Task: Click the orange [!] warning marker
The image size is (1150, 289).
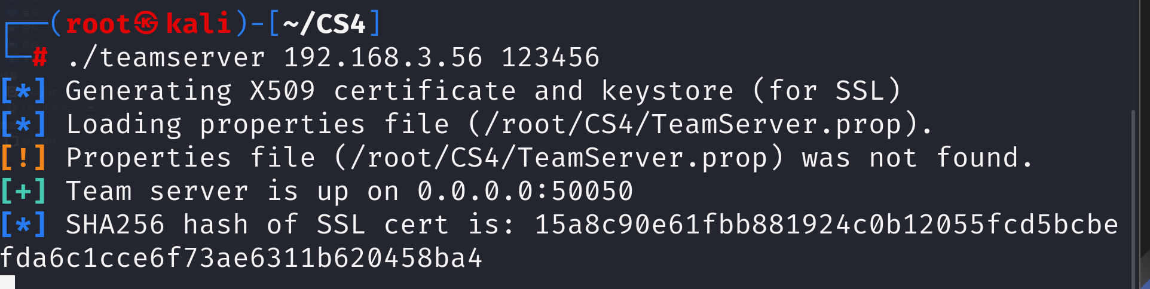Action: tap(23, 158)
